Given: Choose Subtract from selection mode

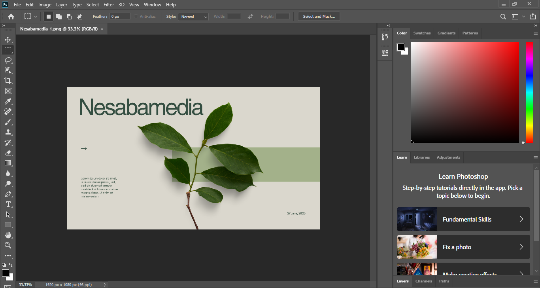Looking at the screenshot, I should [x=69, y=17].
